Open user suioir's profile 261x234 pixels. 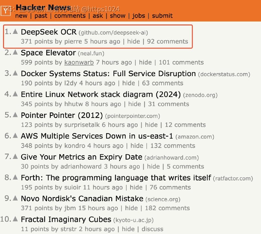pos(72,187)
